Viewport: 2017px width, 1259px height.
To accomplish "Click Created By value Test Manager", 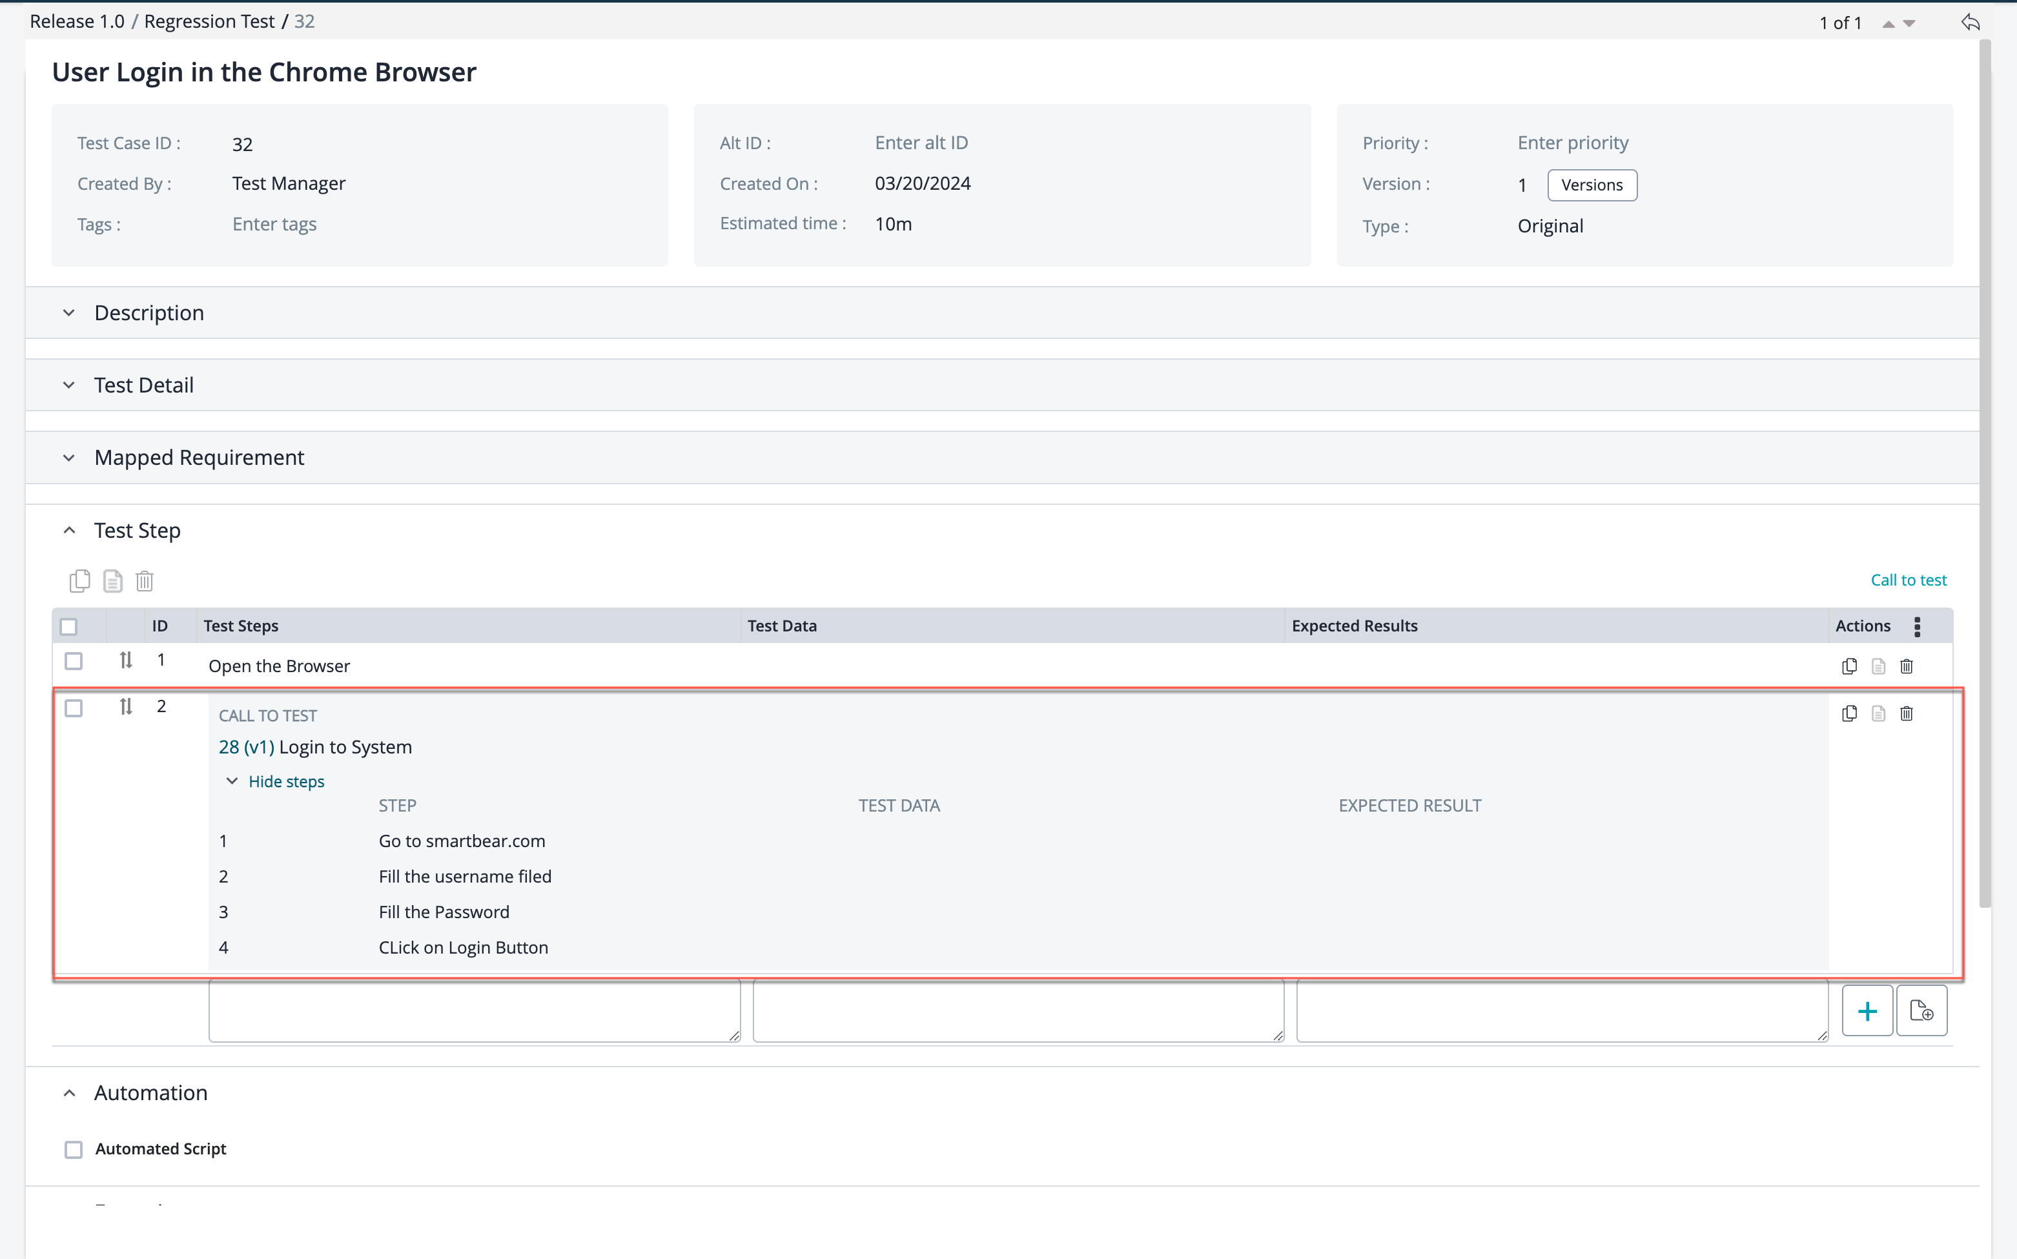I will click(x=289, y=183).
